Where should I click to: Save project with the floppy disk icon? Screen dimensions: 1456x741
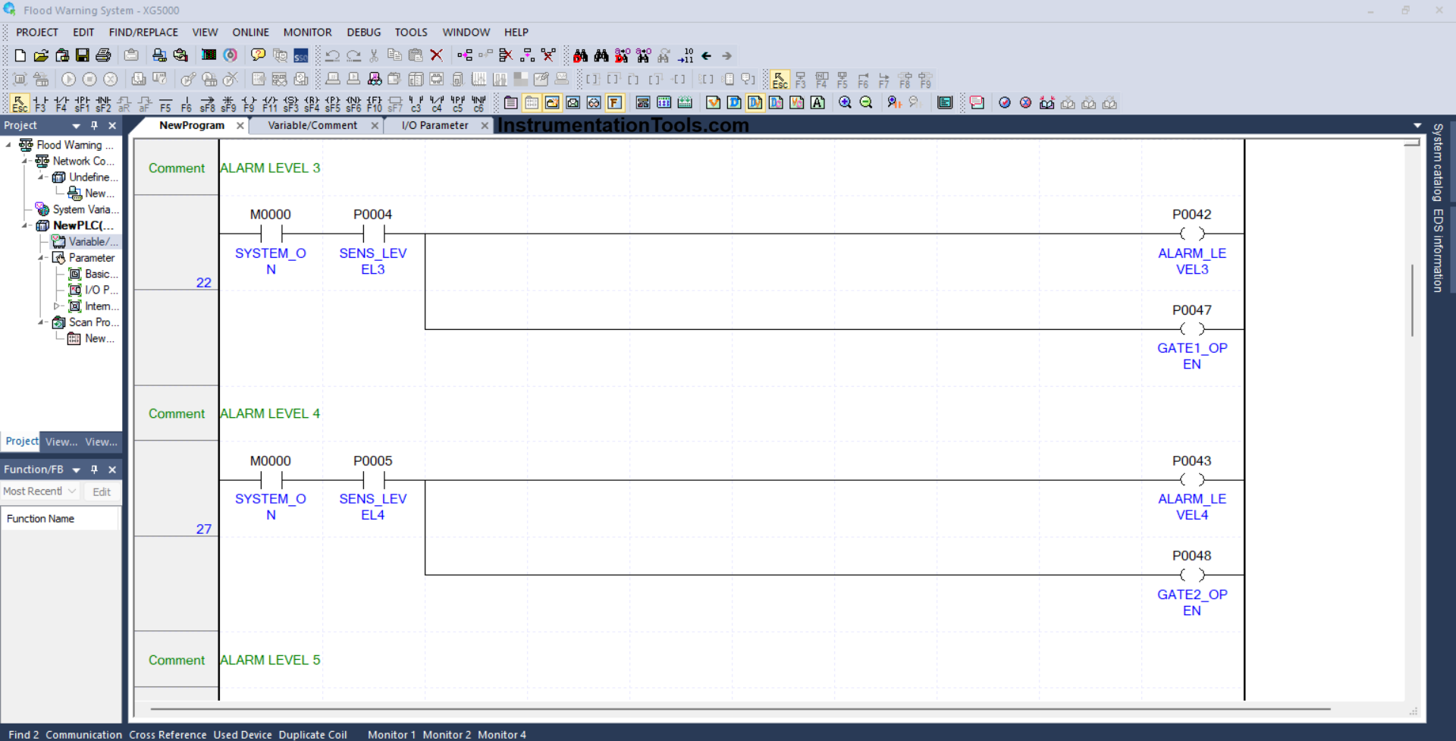83,55
